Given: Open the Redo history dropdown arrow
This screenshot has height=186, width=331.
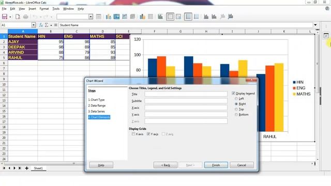Looking at the screenshot, I should (51, 17).
